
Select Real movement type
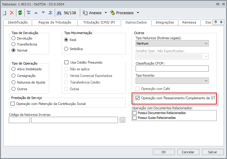coord(66,40)
